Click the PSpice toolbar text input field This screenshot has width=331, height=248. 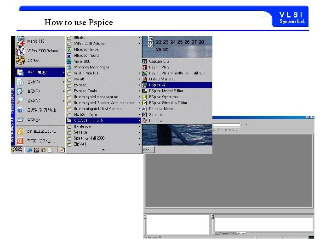pyautogui.click(x=226, y=124)
